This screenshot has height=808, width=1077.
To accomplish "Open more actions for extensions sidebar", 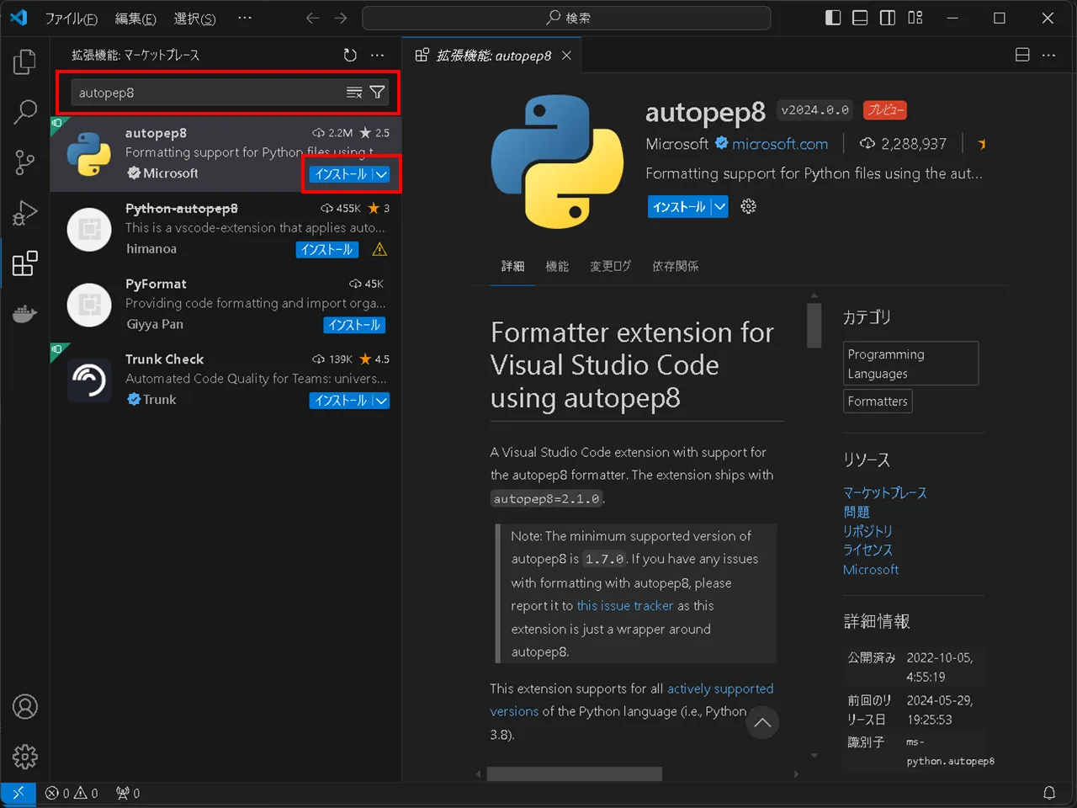I will pos(378,55).
